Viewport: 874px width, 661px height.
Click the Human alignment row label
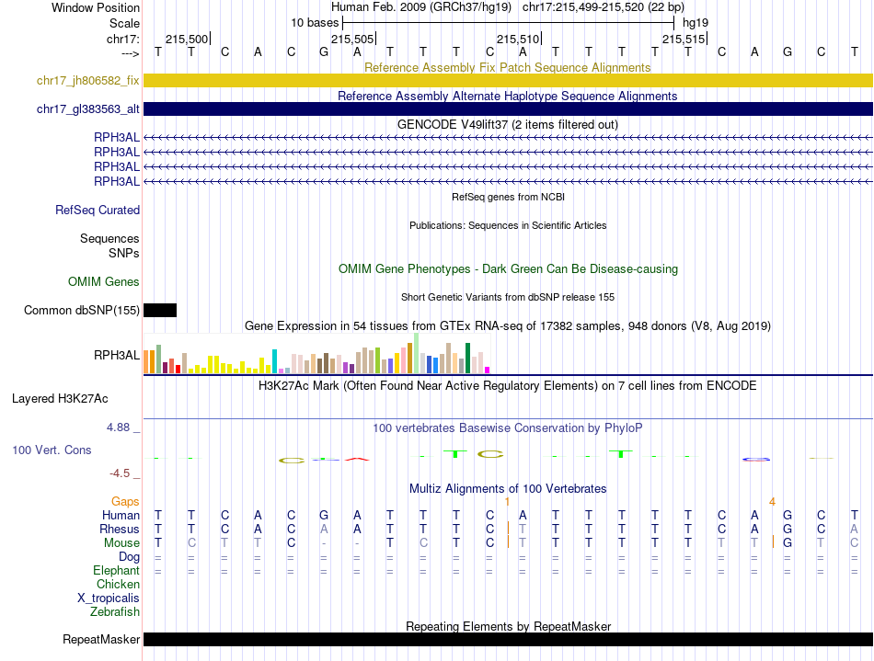click(x=121, y=515)
